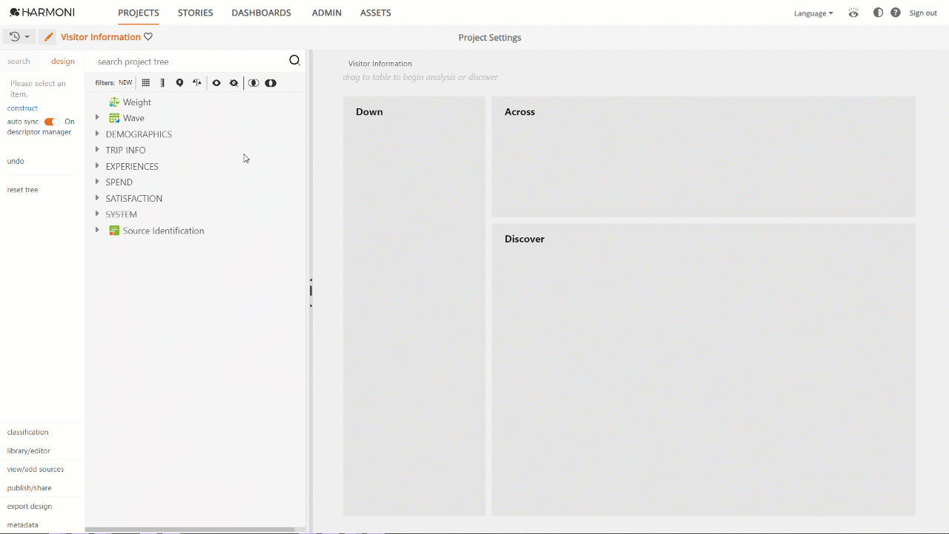Open classification
Viewport: 949px width, 534px height.
pyautogui.click(x=27, y=432)
